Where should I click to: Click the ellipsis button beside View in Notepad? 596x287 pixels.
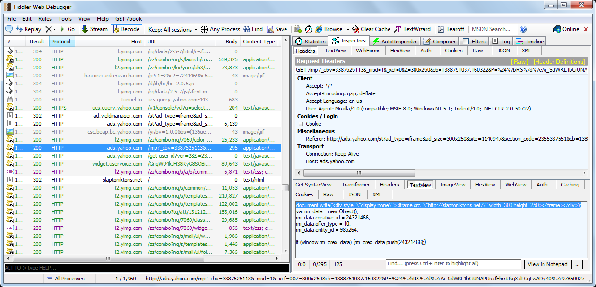pyautogui.click(x=577, y=264)
